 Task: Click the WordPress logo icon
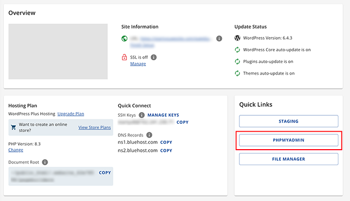(237, 38)
